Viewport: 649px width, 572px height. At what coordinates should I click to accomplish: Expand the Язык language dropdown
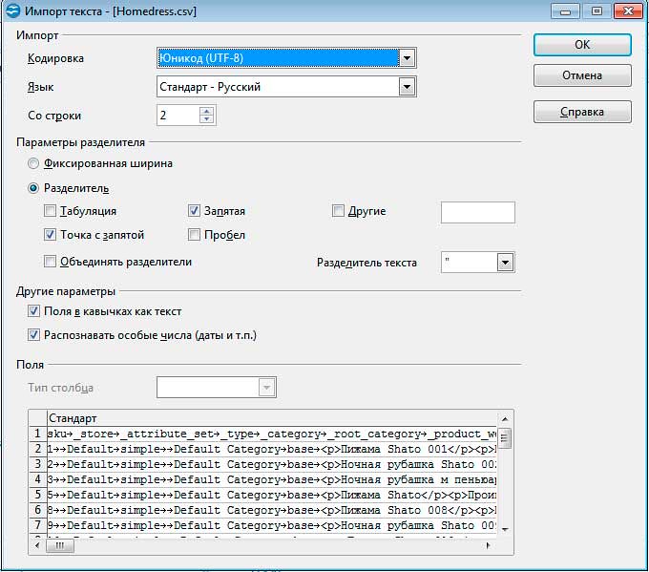click(408, 87)
